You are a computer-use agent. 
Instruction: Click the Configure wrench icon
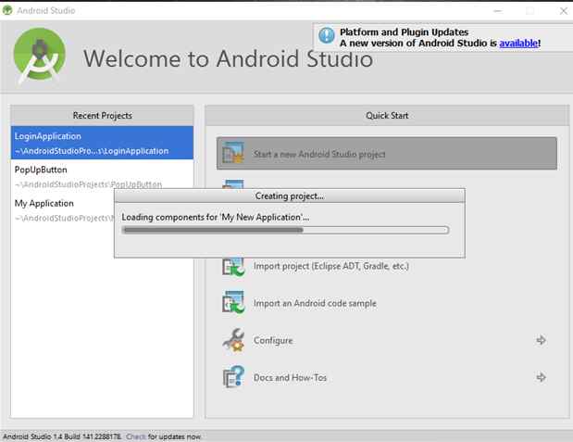(x=233, y=340)
